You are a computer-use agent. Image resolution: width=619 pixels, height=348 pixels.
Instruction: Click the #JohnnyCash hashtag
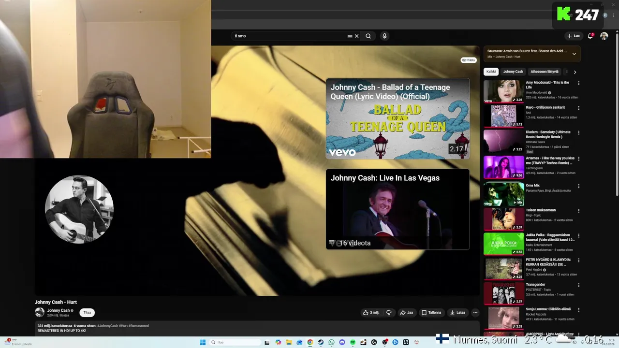[107, 326]
